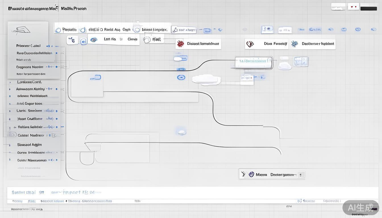Click the diamond icon on Dtaa Fersetoly node
Screen dimensions: 382x218
[250, 44]
